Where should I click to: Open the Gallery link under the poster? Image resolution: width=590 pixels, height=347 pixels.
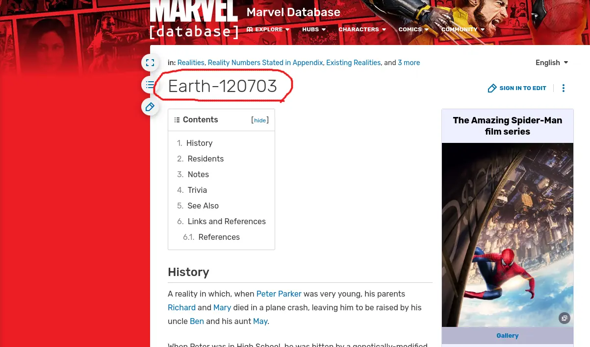[x=508, y=335]
